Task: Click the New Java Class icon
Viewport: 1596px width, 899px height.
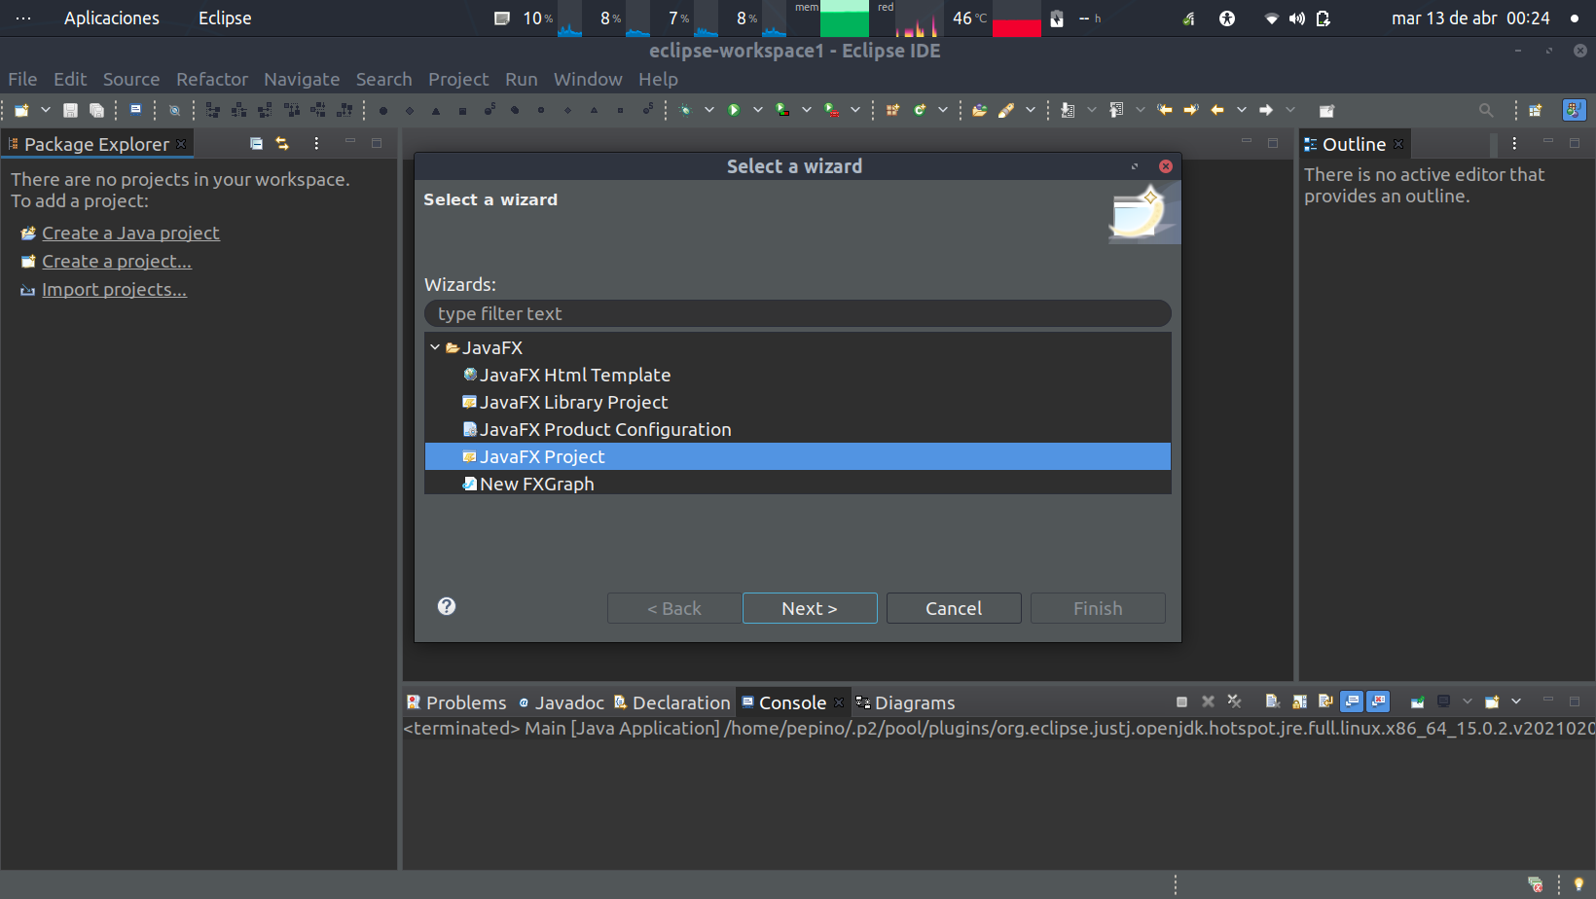Action: 920,111
